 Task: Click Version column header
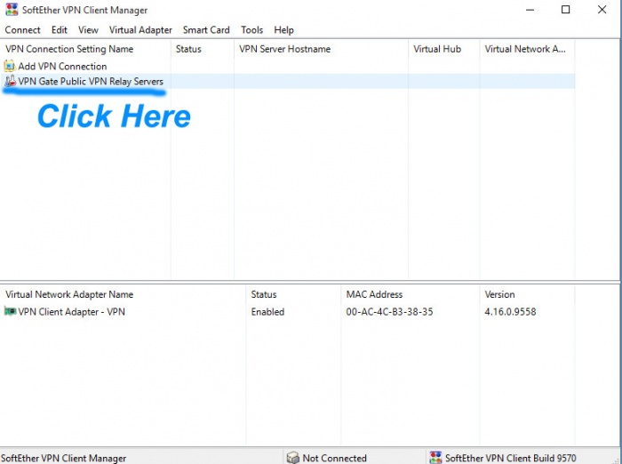point(527,294)
